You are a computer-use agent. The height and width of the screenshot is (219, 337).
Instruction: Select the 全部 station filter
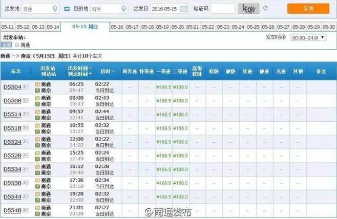click(x=7, y=45)
